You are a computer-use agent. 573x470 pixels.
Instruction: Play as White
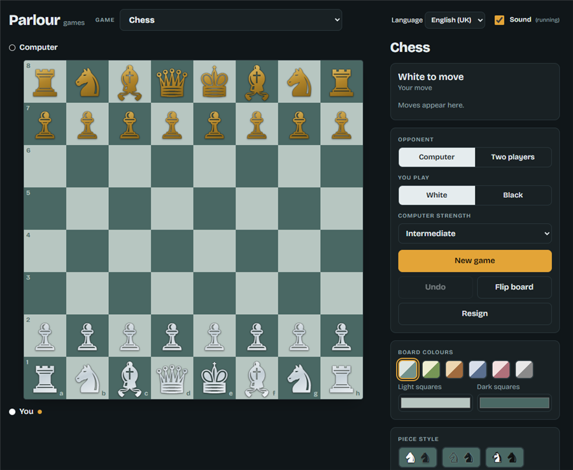pos(437,195)
